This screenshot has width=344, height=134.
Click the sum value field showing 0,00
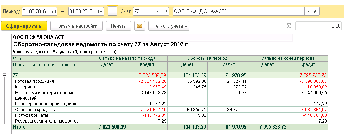pyautogui.click(x=319, y=26)
